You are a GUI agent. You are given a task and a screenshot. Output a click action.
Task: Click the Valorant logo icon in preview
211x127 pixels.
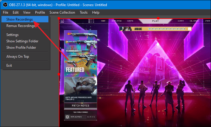tap(62, 21)
